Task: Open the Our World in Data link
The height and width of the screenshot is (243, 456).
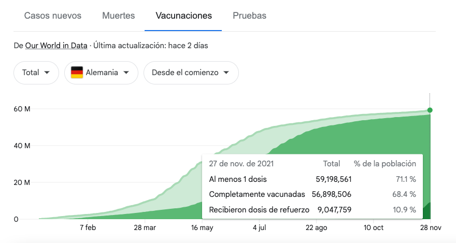Action: point(56,46)
